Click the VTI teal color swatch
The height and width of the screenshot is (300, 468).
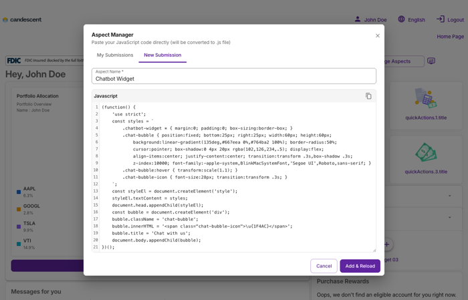[19, 244]
